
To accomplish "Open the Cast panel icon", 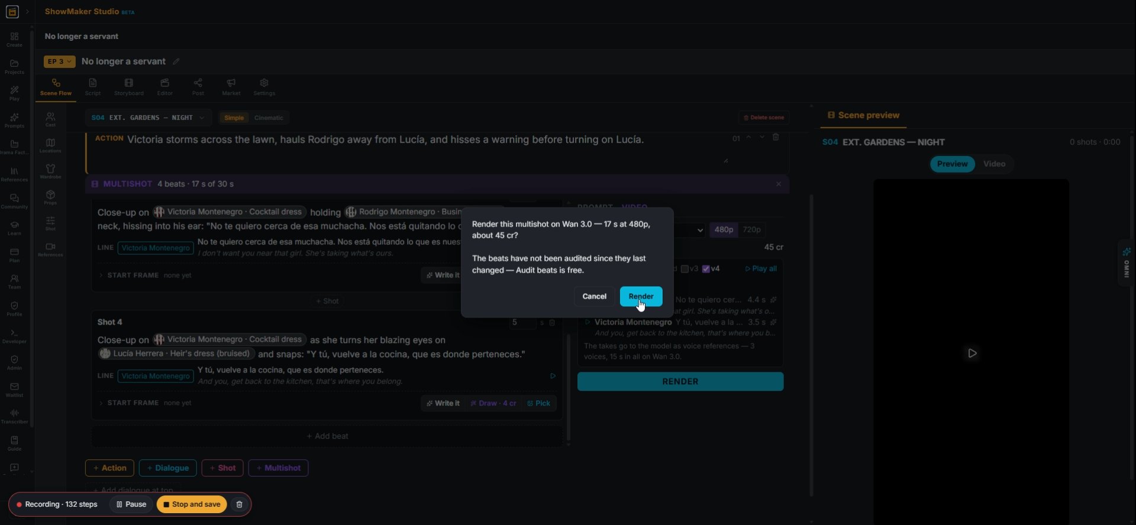I will click(x=50, y=119).
